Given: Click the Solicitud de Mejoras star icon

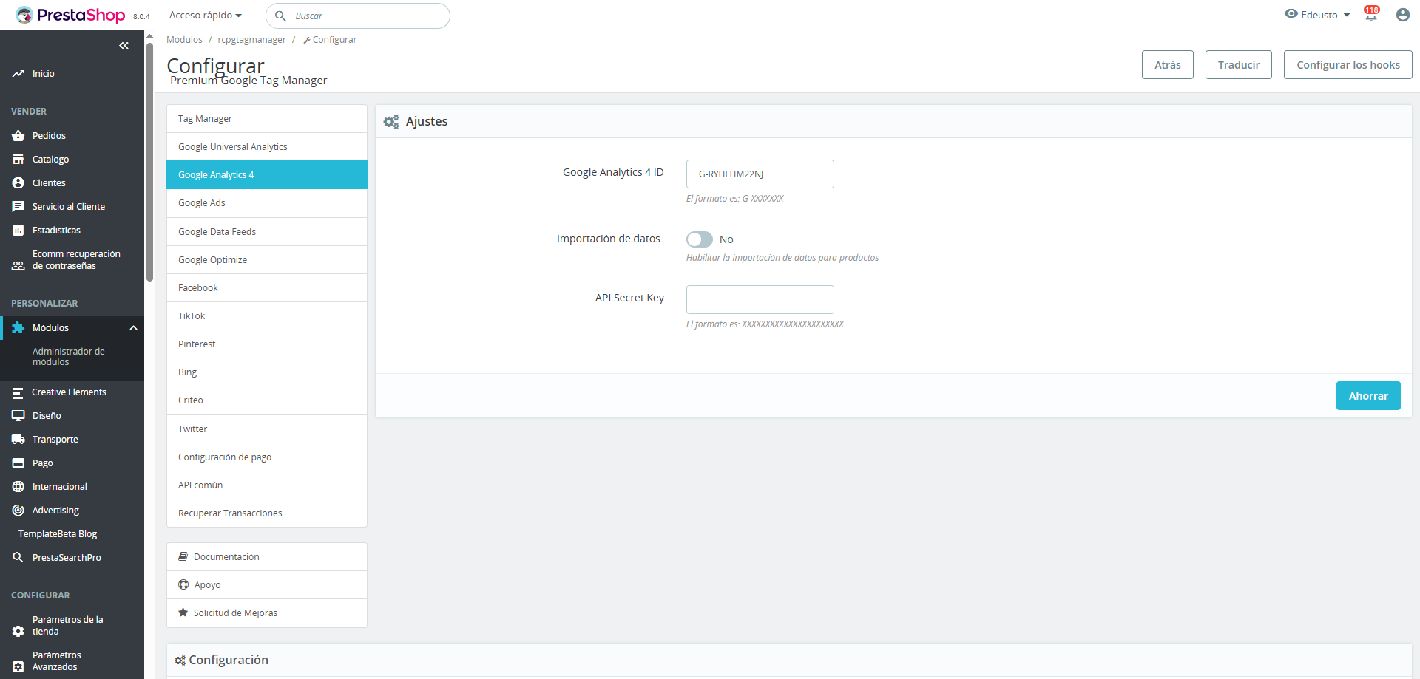Looking at the screenshot, I should (x=183, y=613).
